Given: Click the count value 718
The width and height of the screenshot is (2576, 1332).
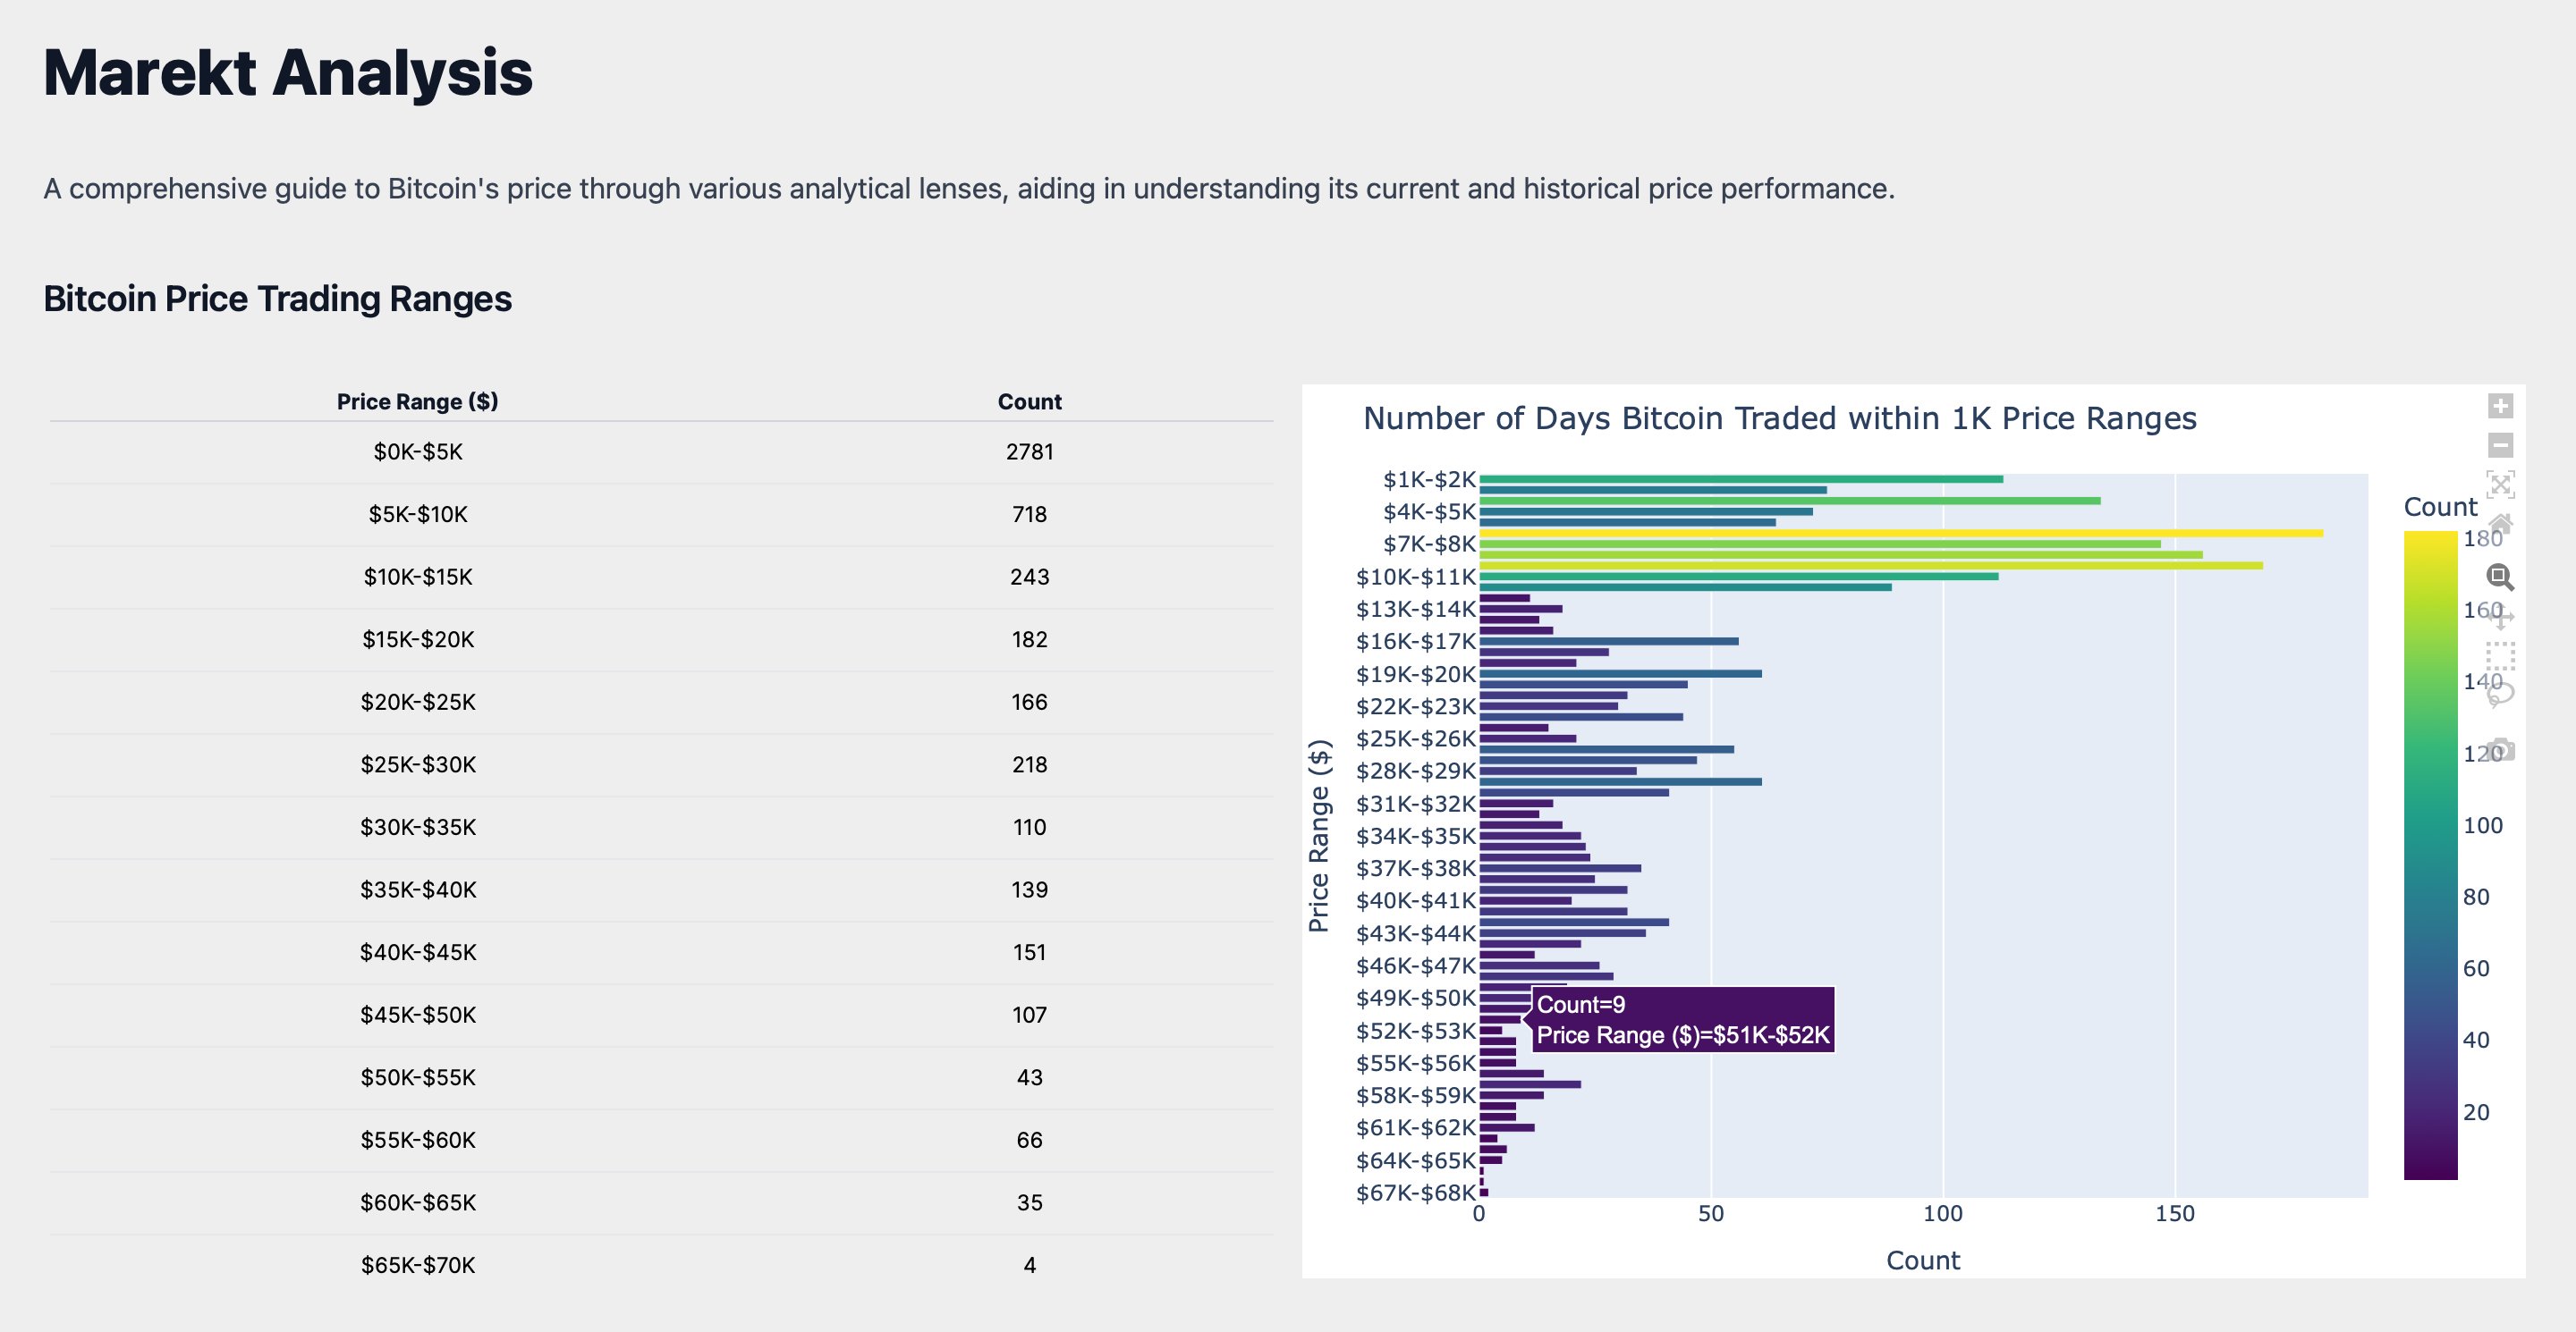Looking at the screenshot, I should click(x=1029, y=514).
